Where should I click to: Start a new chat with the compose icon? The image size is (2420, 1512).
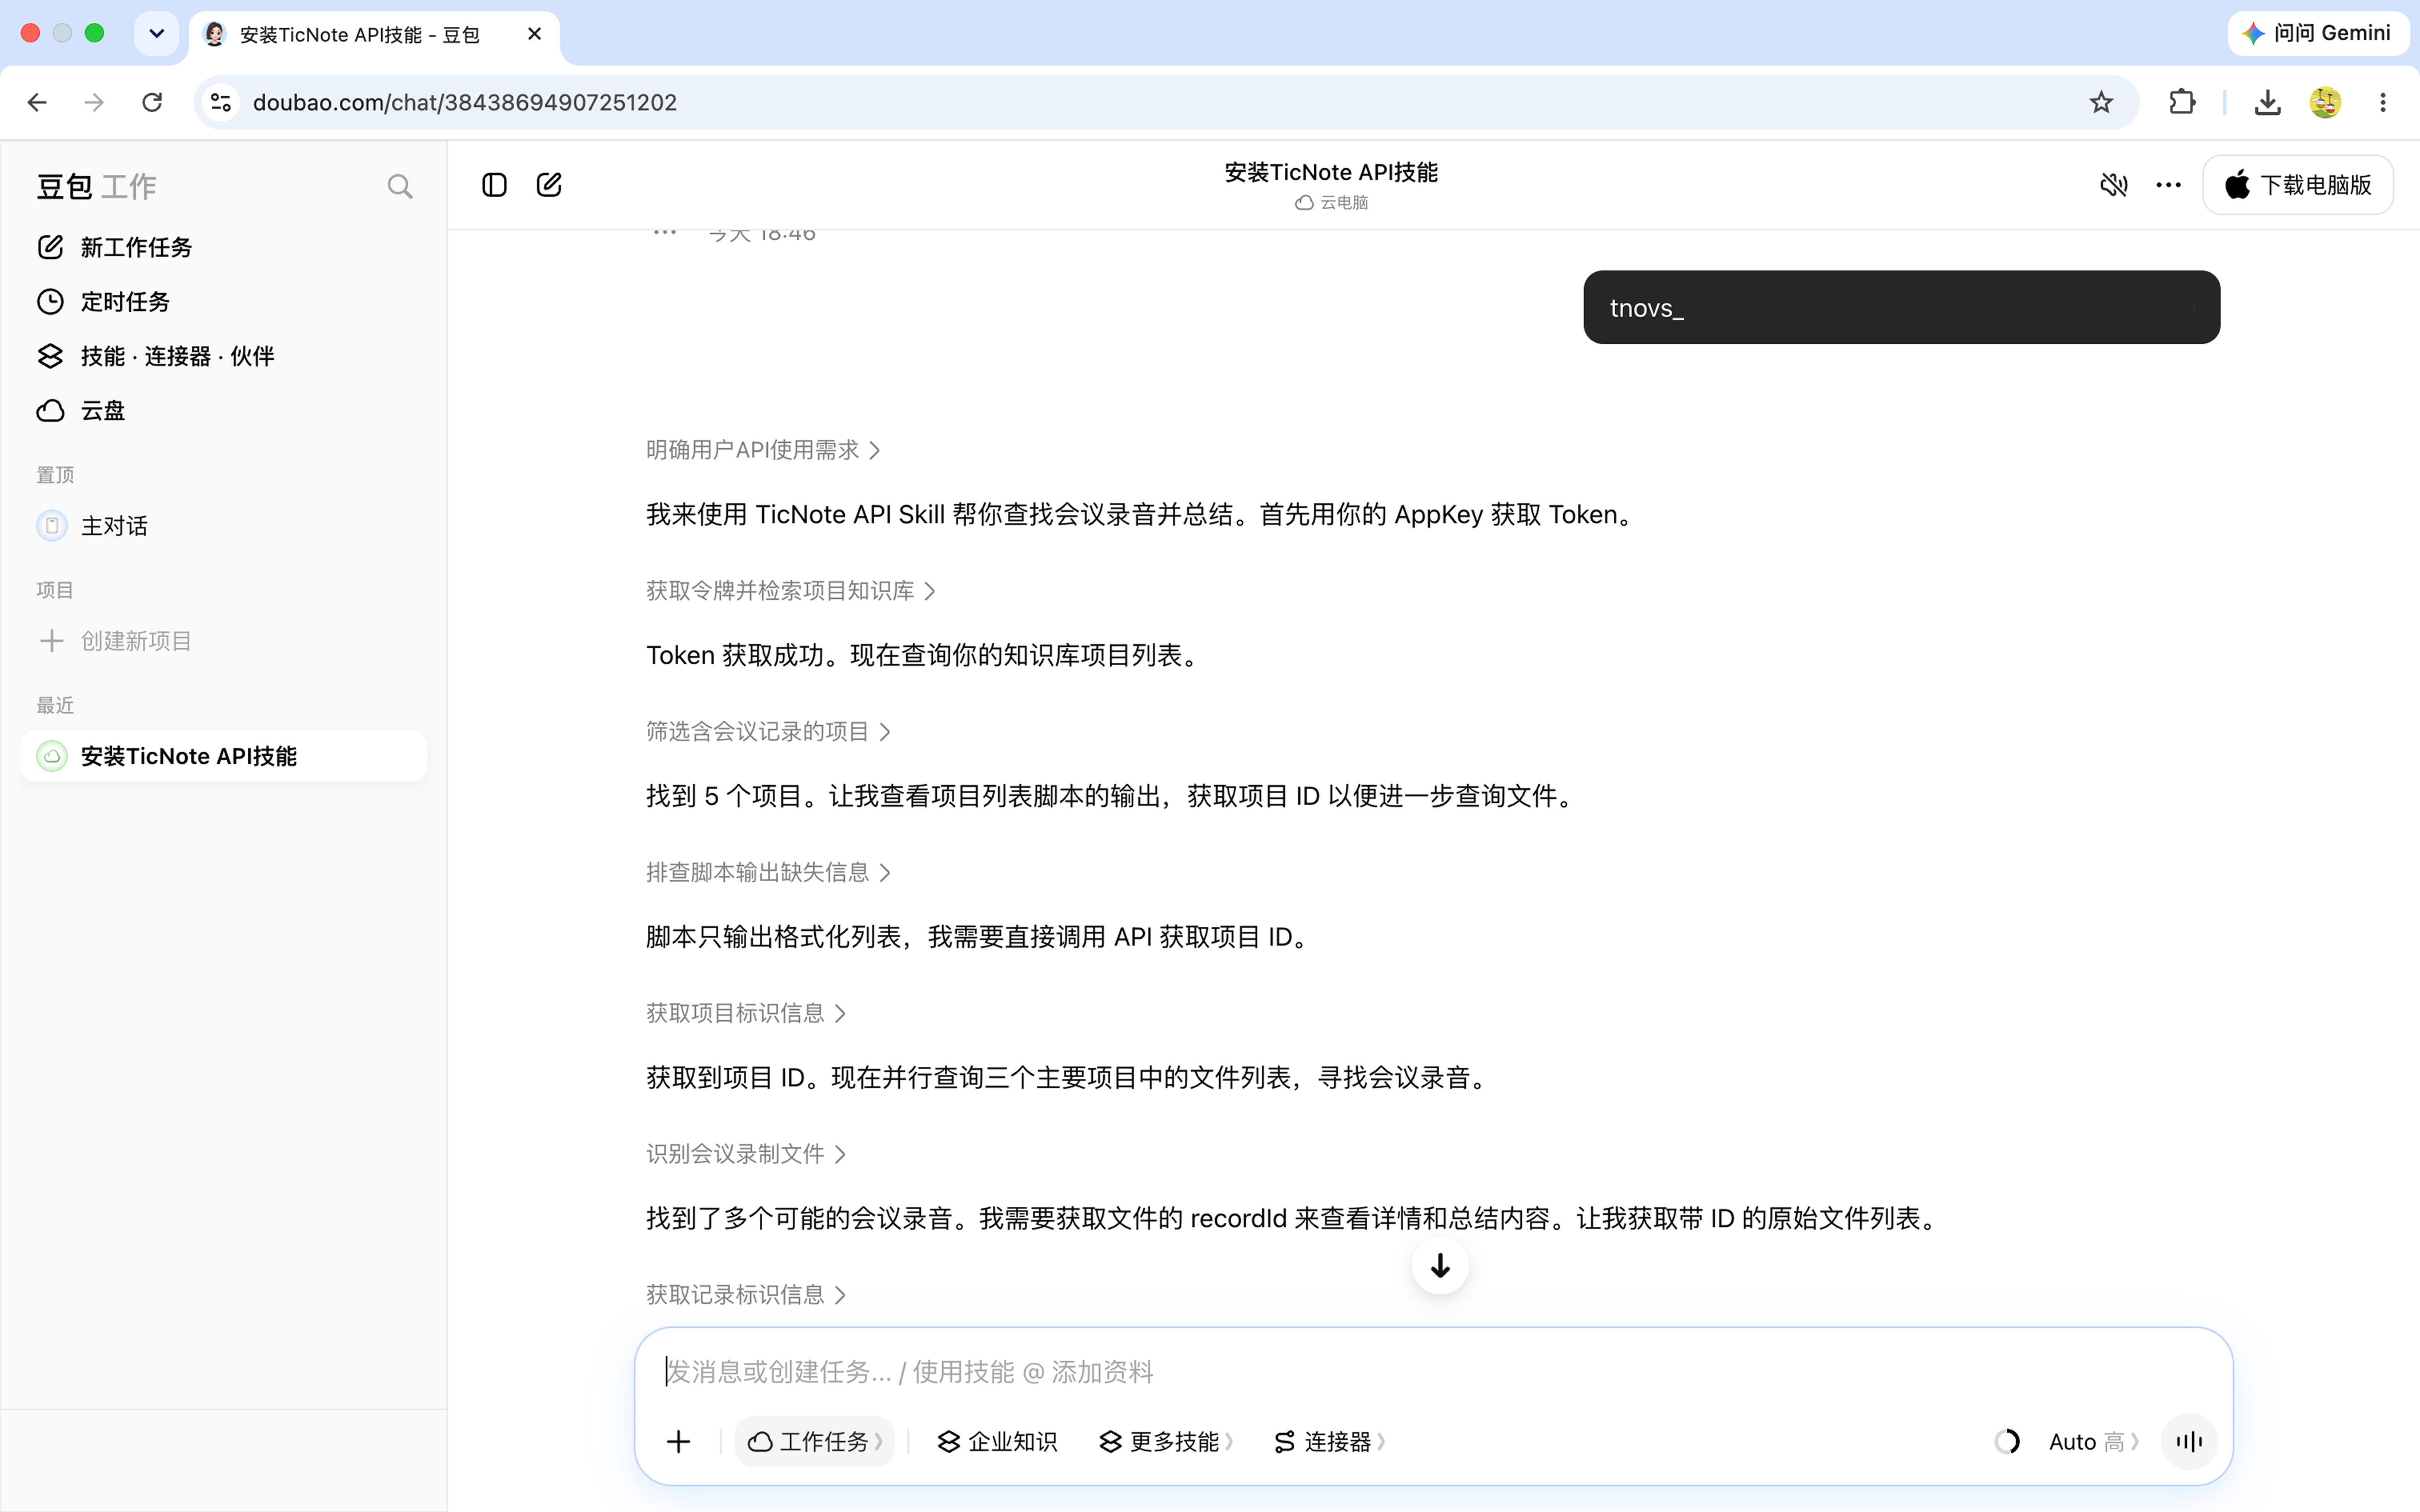pos(549,185)
